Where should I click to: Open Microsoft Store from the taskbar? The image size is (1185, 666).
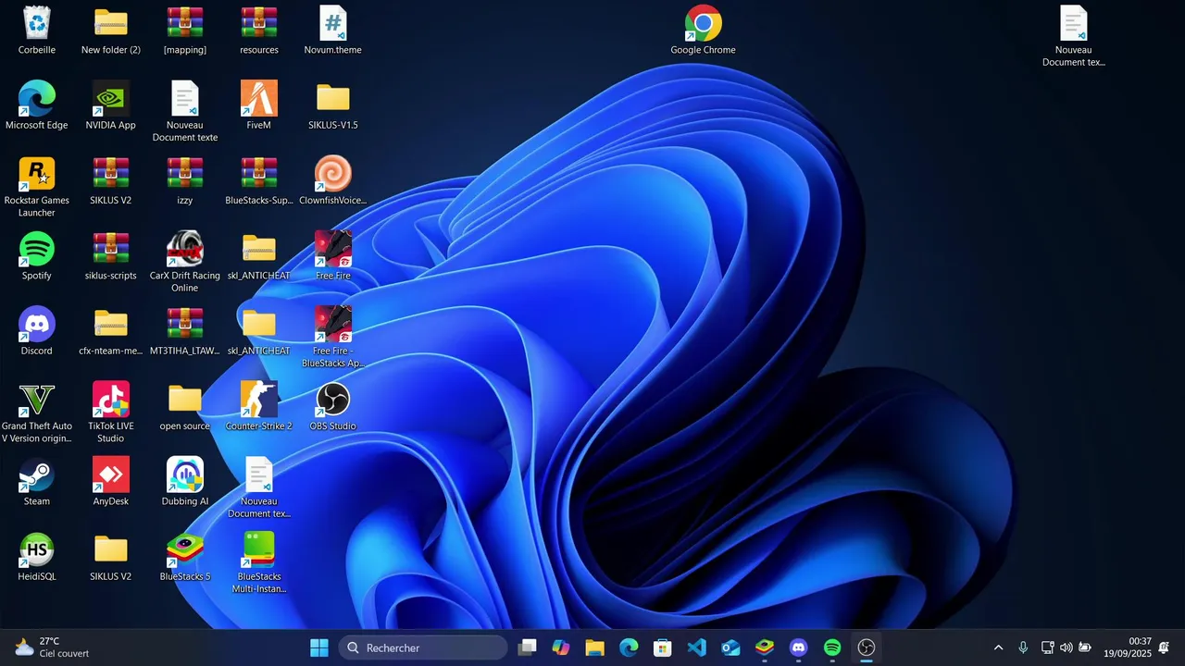(x=663, y=647)
